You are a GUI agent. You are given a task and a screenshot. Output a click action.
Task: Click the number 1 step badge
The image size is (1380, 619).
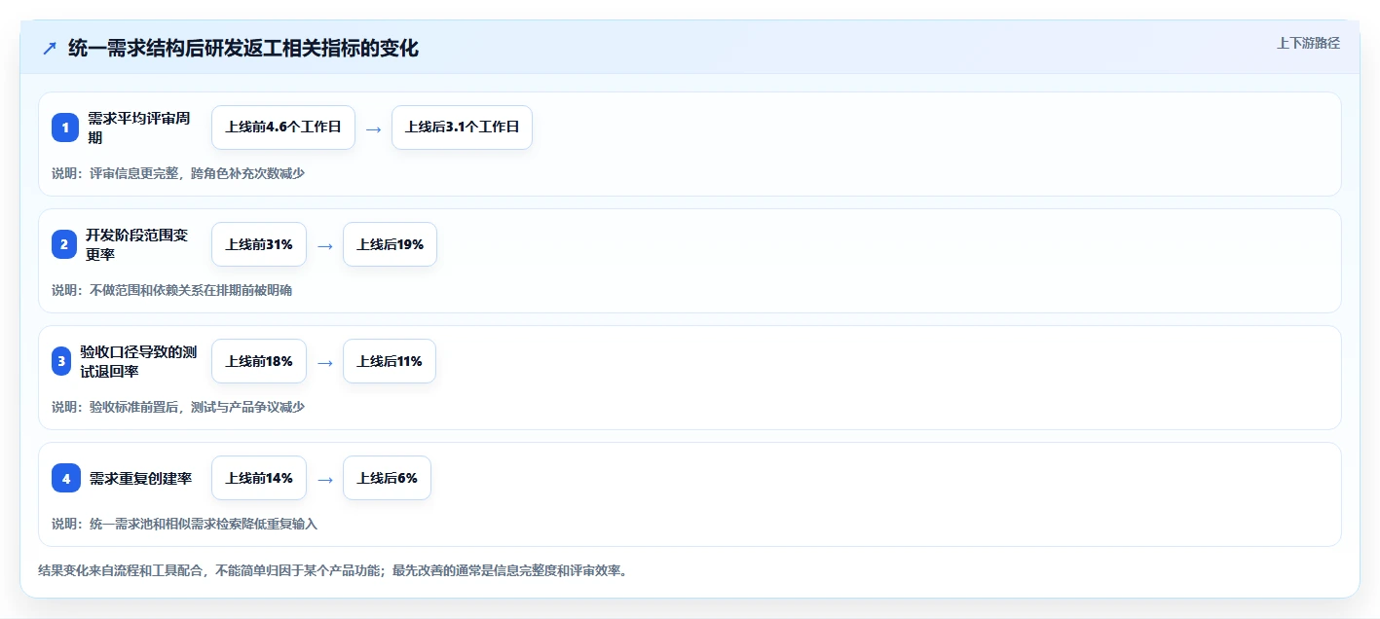(x=65, y=127)
